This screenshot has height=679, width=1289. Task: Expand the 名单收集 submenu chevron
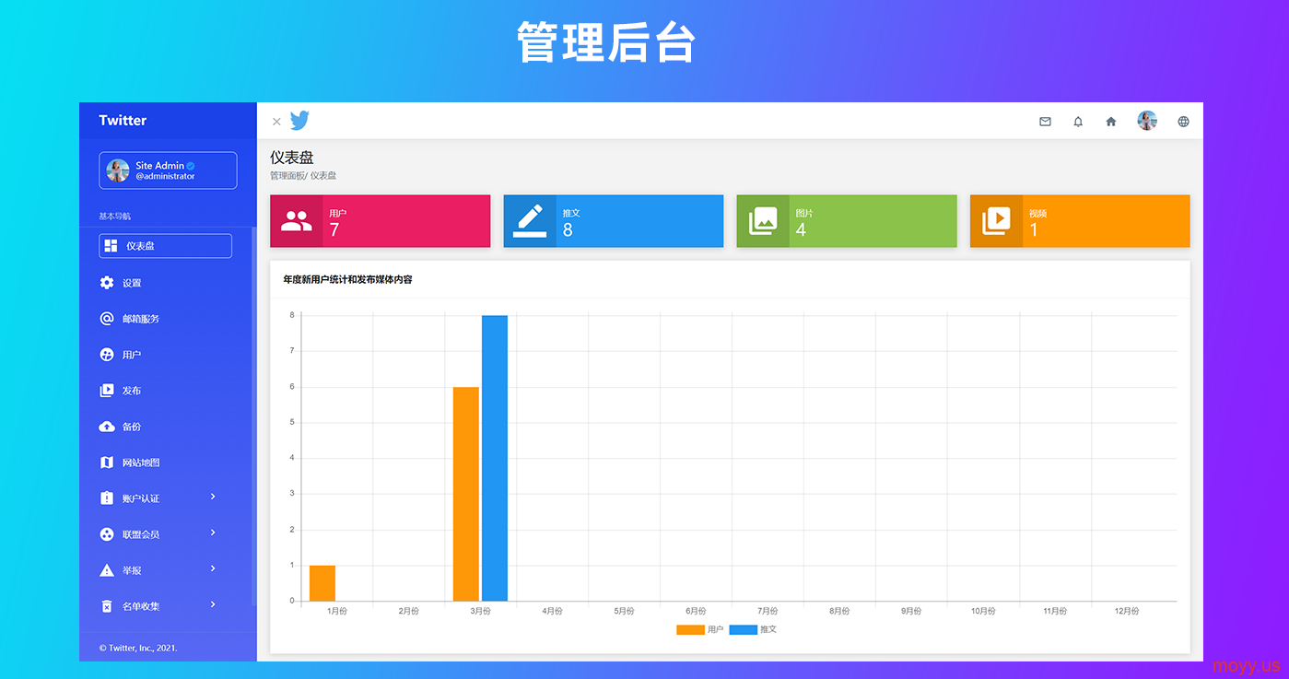(x=213, y=604)
